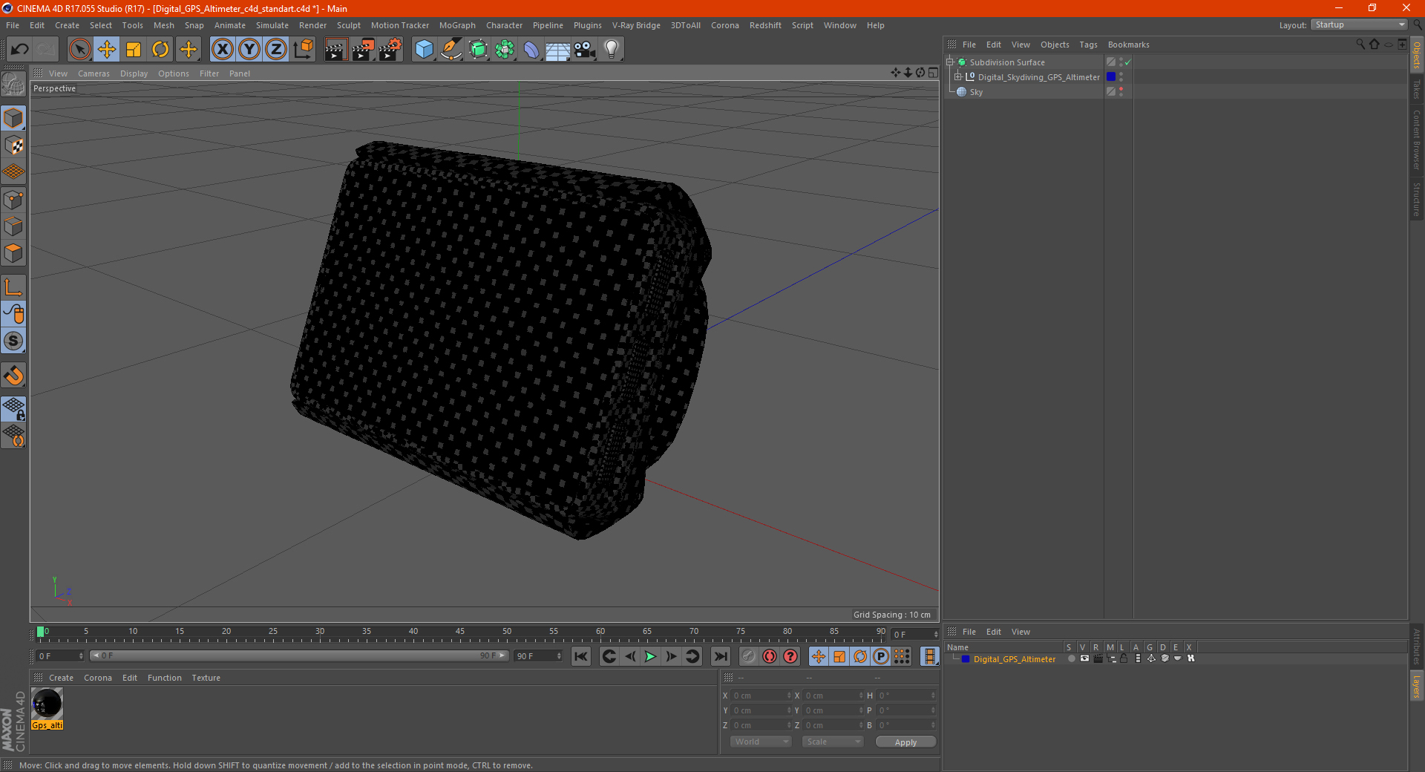Toggle the X-axis lock
This screenshot has width=1425, height=772.
pyautogui.click(x=222, y=50)
